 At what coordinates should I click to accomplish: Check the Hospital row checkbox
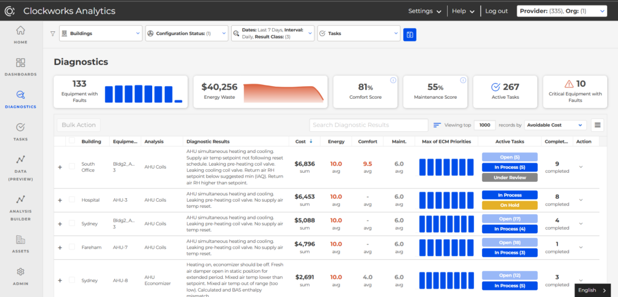pos(72,199)
